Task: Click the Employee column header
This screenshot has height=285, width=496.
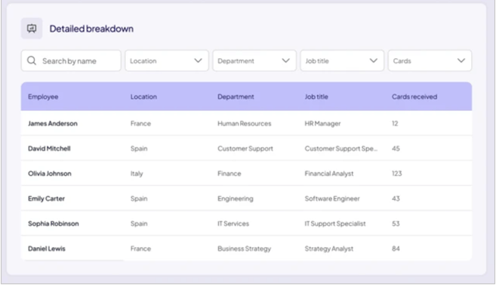Action: tap(43, 97)
